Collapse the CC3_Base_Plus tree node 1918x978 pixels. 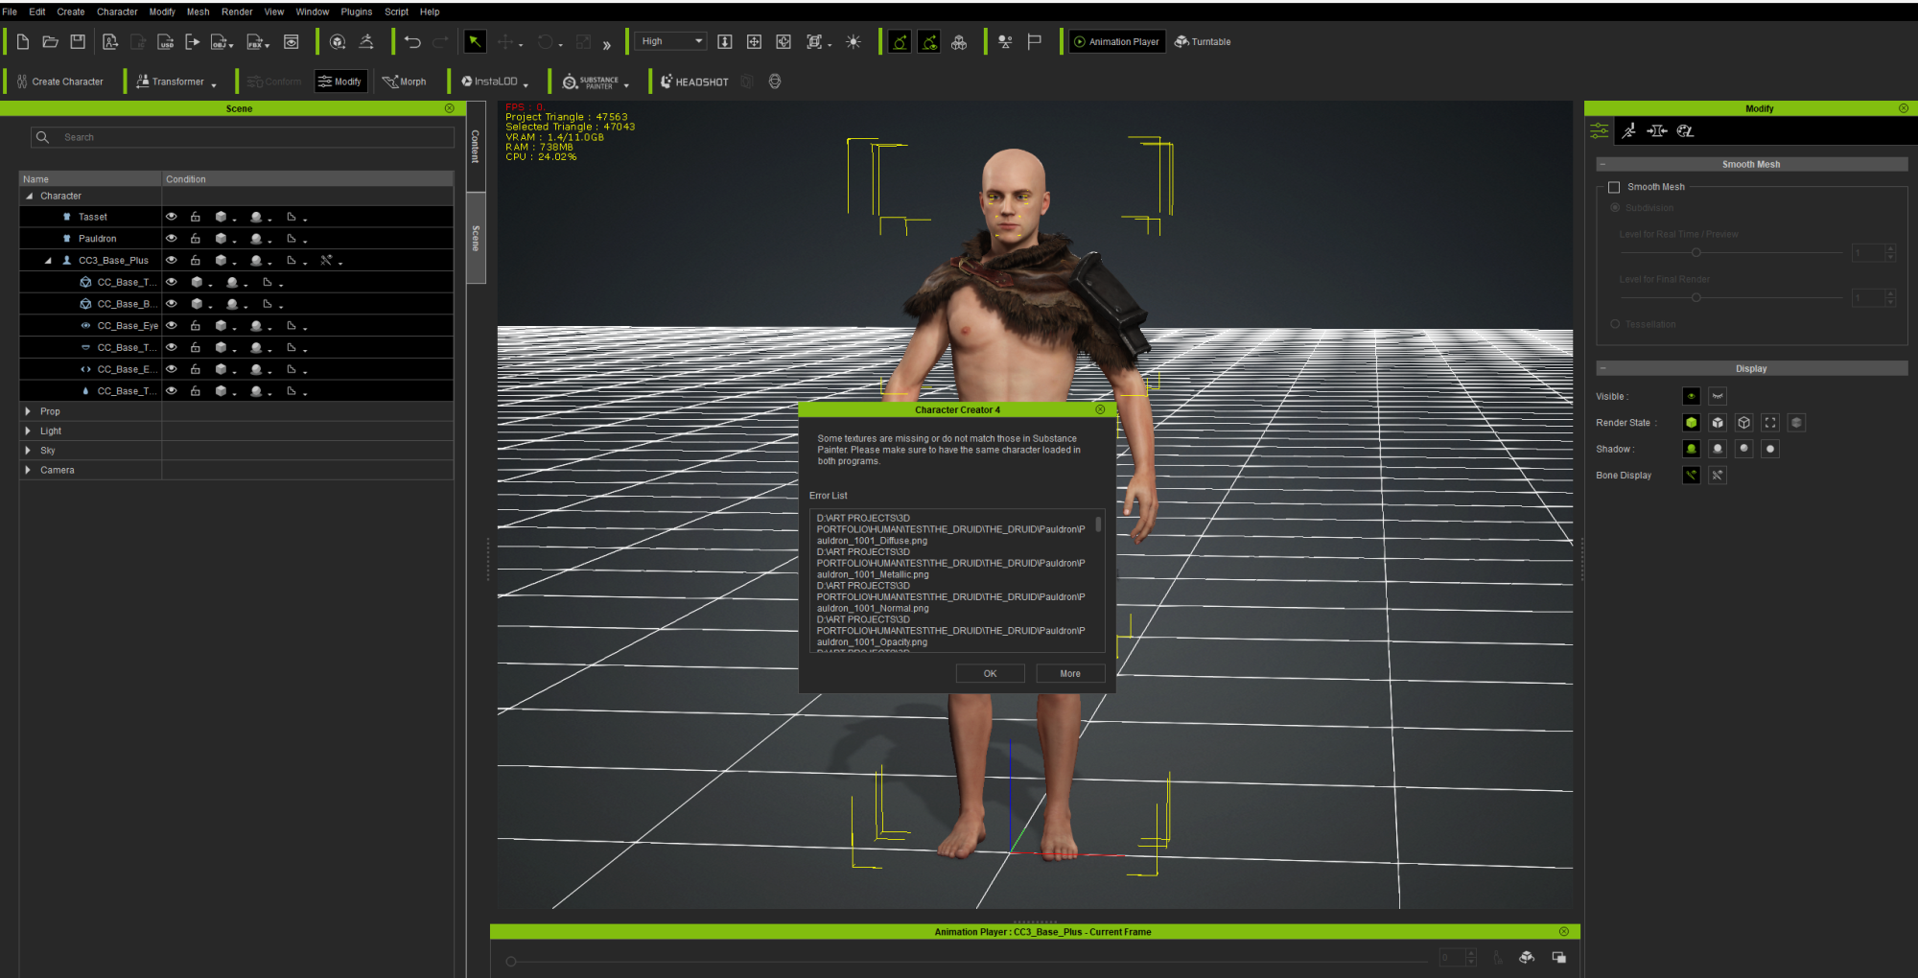coord(48,260)
